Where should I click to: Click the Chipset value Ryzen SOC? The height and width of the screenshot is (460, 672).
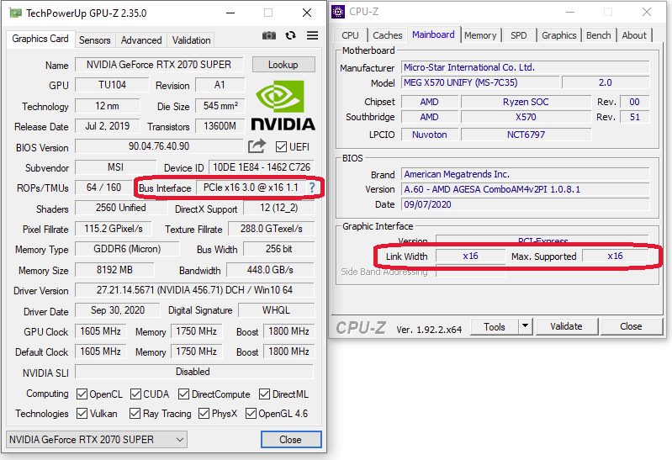526,102
